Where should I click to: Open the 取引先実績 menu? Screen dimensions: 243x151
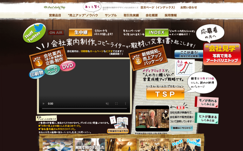(131, 15)
